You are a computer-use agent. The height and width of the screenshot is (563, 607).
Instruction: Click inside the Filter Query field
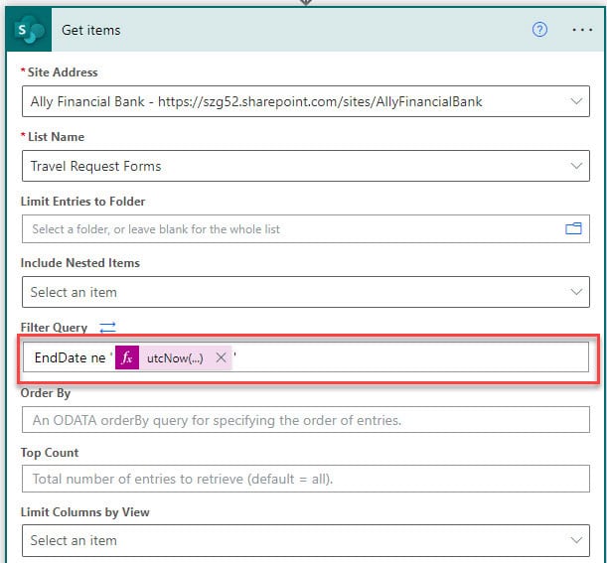pos(306,357)
